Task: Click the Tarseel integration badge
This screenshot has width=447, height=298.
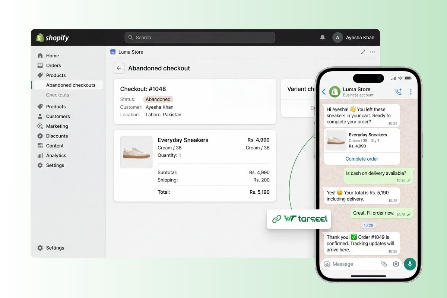Action: [x=299, y=219]
